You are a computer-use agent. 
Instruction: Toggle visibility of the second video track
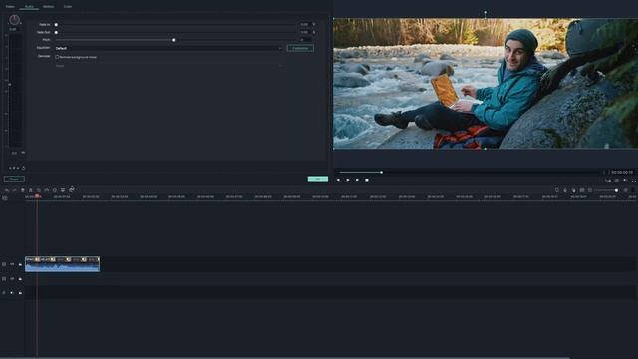tap(12, 279)
